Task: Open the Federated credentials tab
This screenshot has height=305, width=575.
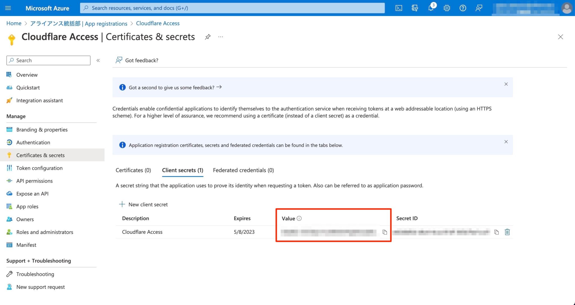Action: pos(243,170)
